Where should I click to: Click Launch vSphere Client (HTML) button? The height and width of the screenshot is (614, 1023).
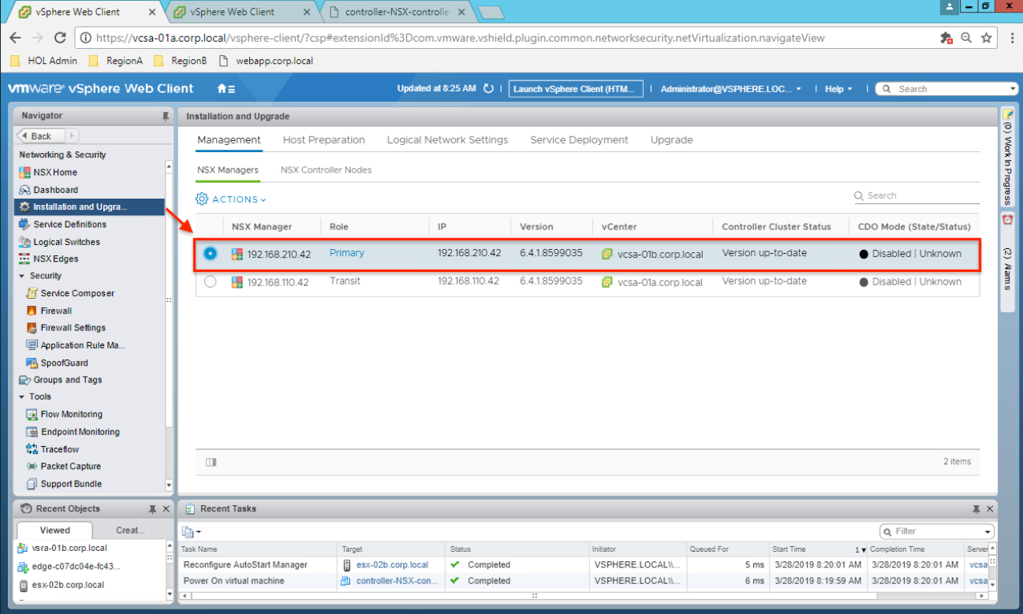click(576, 89)
